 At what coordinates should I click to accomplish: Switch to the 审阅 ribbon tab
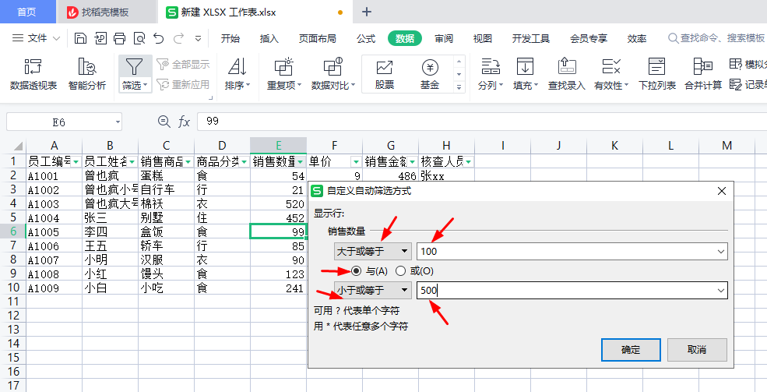coord(444,39)
